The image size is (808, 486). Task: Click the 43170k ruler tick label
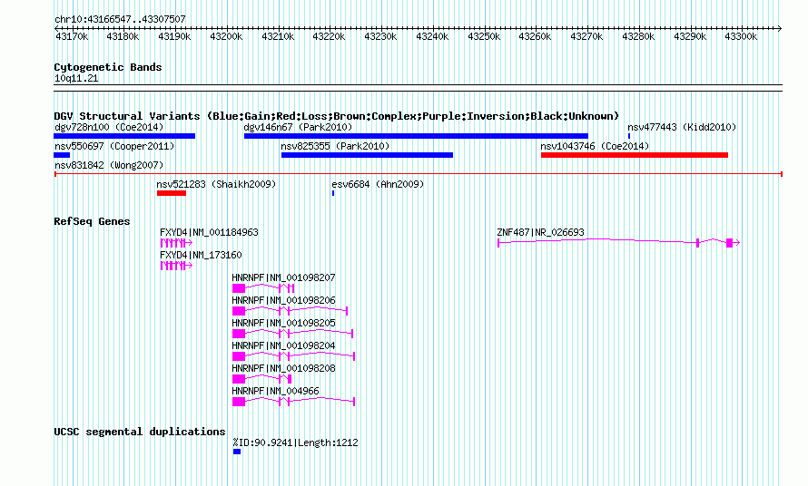coord(72,37)
